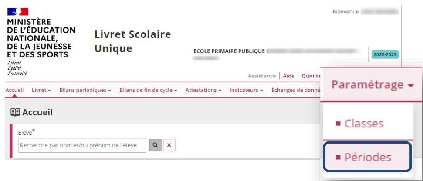Expand the Attestations dropdown
The image size is (423, 181).
pyautogui.click(x=203, y=90)
